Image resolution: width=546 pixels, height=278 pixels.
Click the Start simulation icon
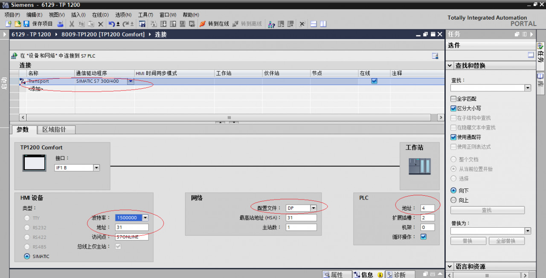(183, 24)
